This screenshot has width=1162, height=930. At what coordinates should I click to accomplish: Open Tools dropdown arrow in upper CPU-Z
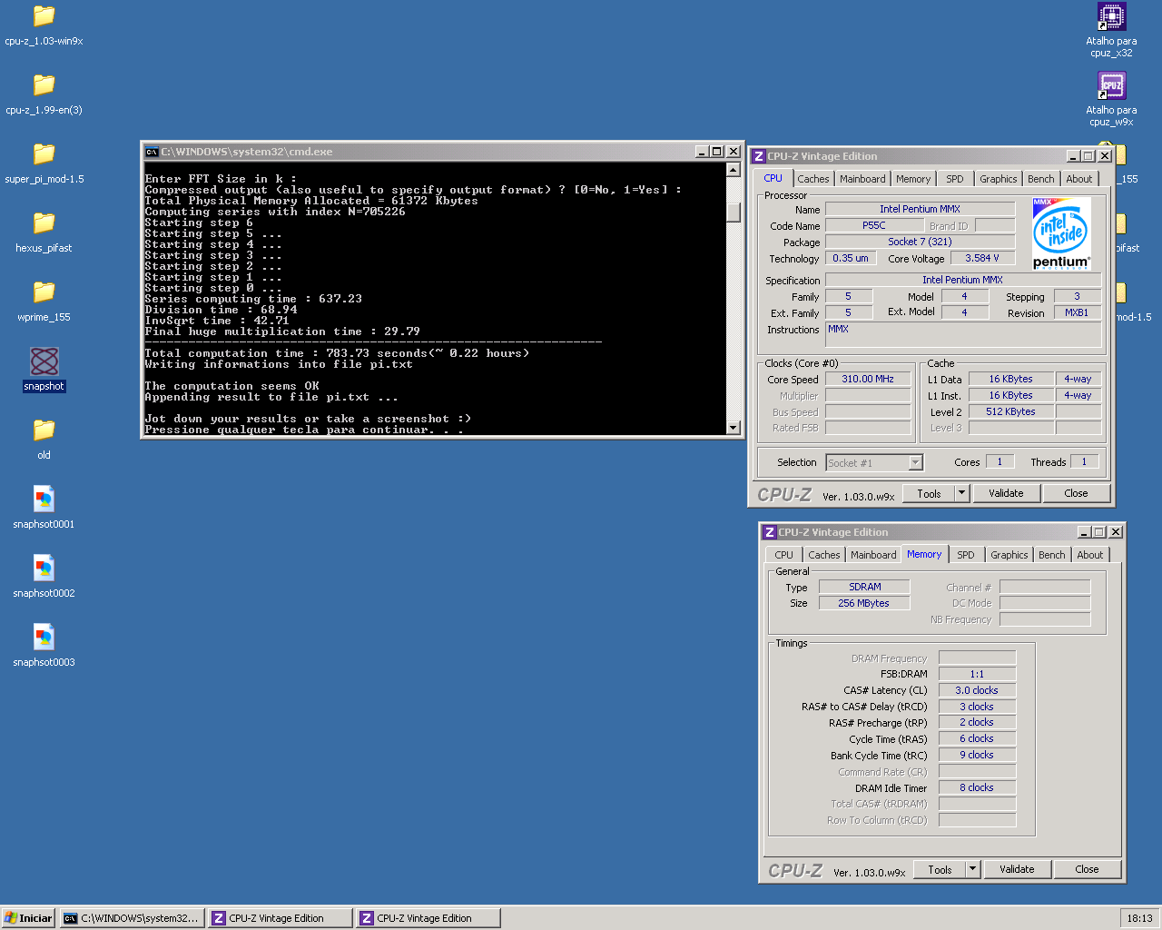pyautogui.click(x=962, y=493)
